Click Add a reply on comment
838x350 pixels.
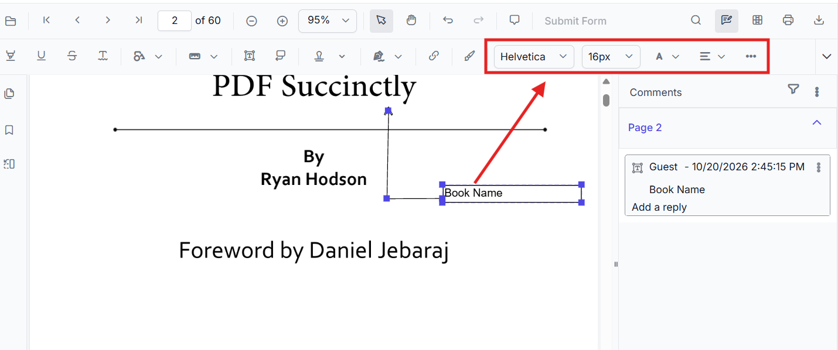(x=659, y=207)
